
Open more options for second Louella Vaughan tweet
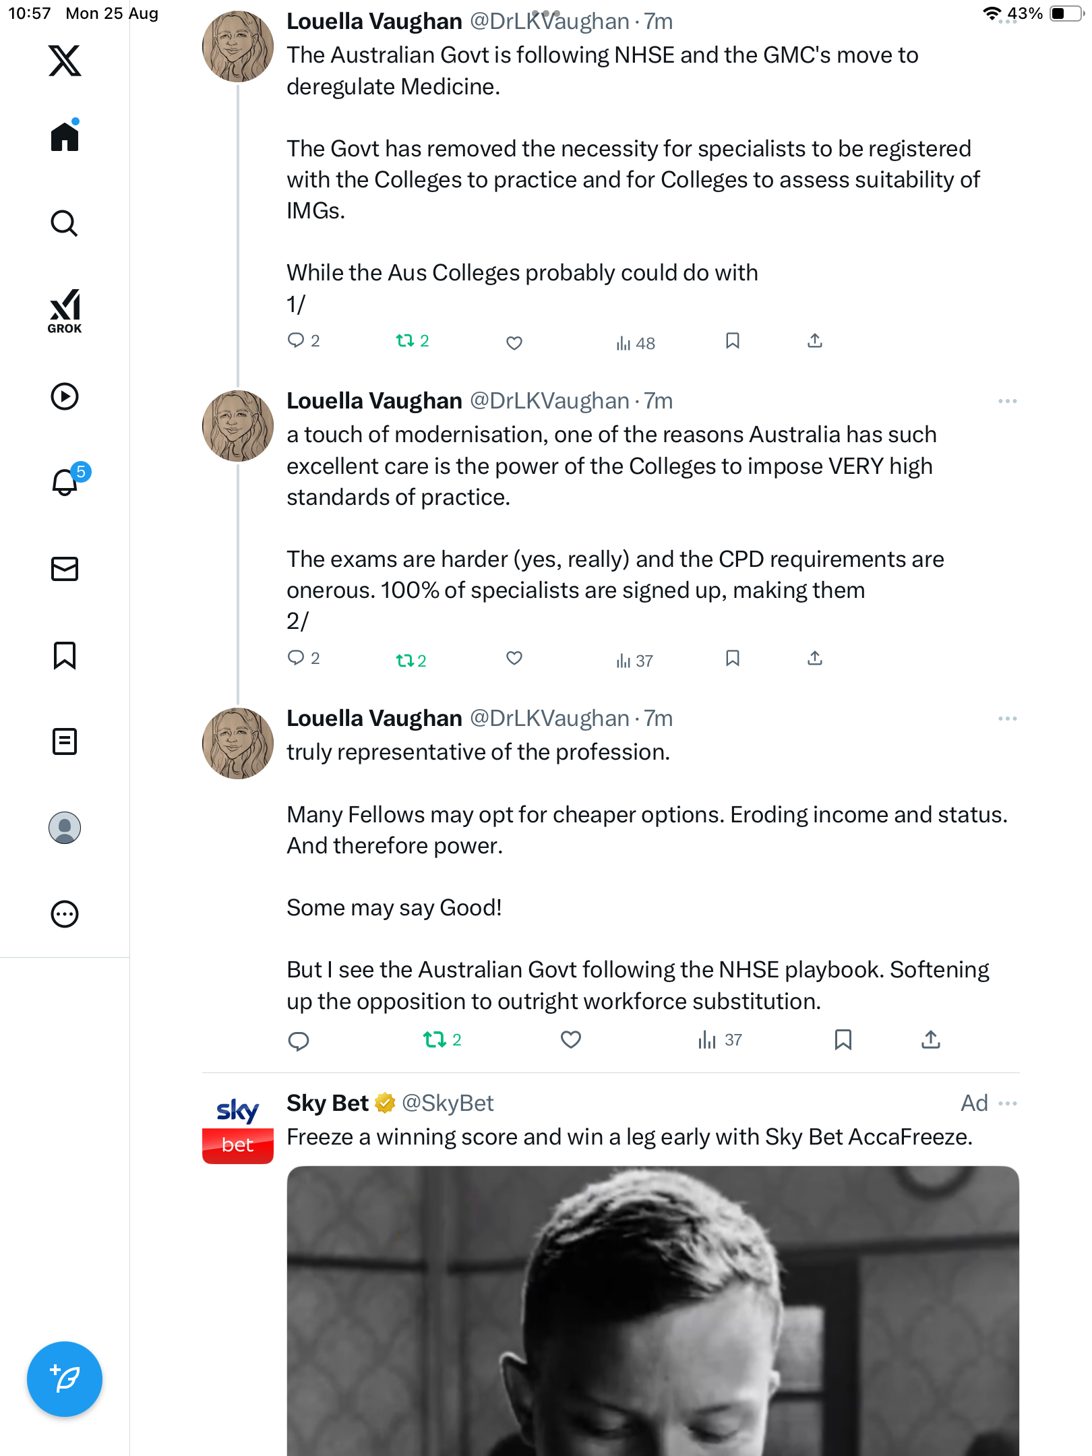point(1007,401)
